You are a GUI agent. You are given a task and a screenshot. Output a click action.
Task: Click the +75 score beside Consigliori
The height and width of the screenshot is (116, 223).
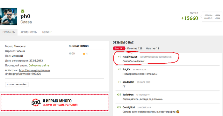119,107
